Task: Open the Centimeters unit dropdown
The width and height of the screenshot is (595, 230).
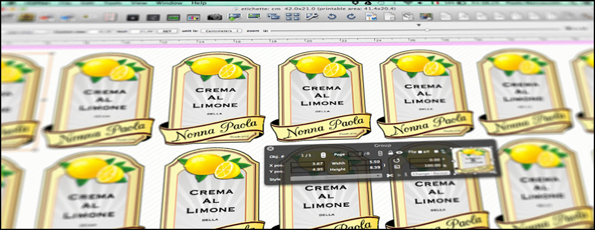Action: point(222,31)
